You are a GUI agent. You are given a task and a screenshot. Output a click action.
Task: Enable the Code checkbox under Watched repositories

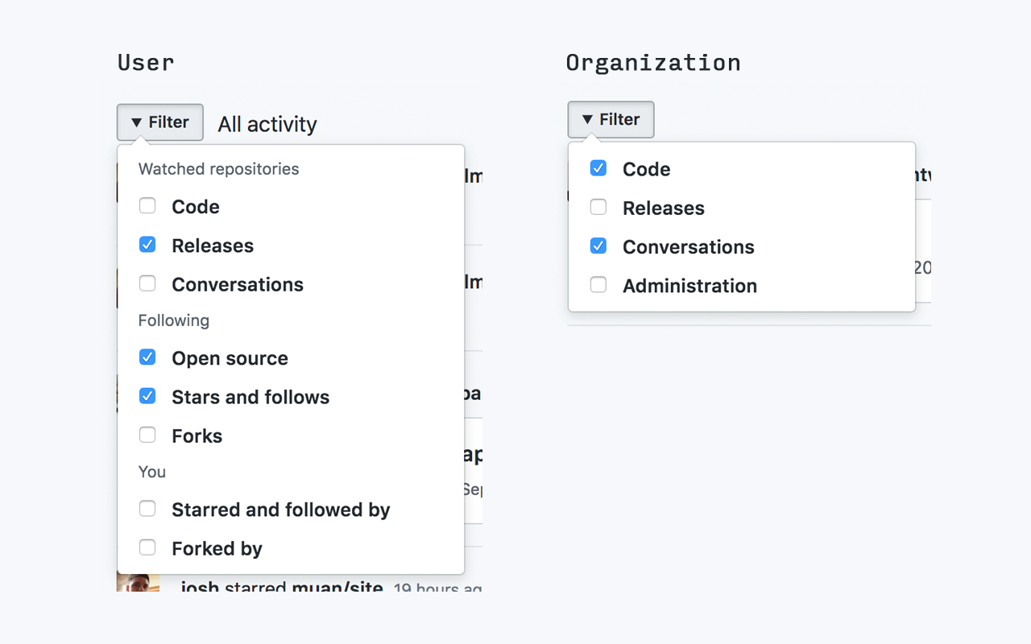click(x=147, y=205)
